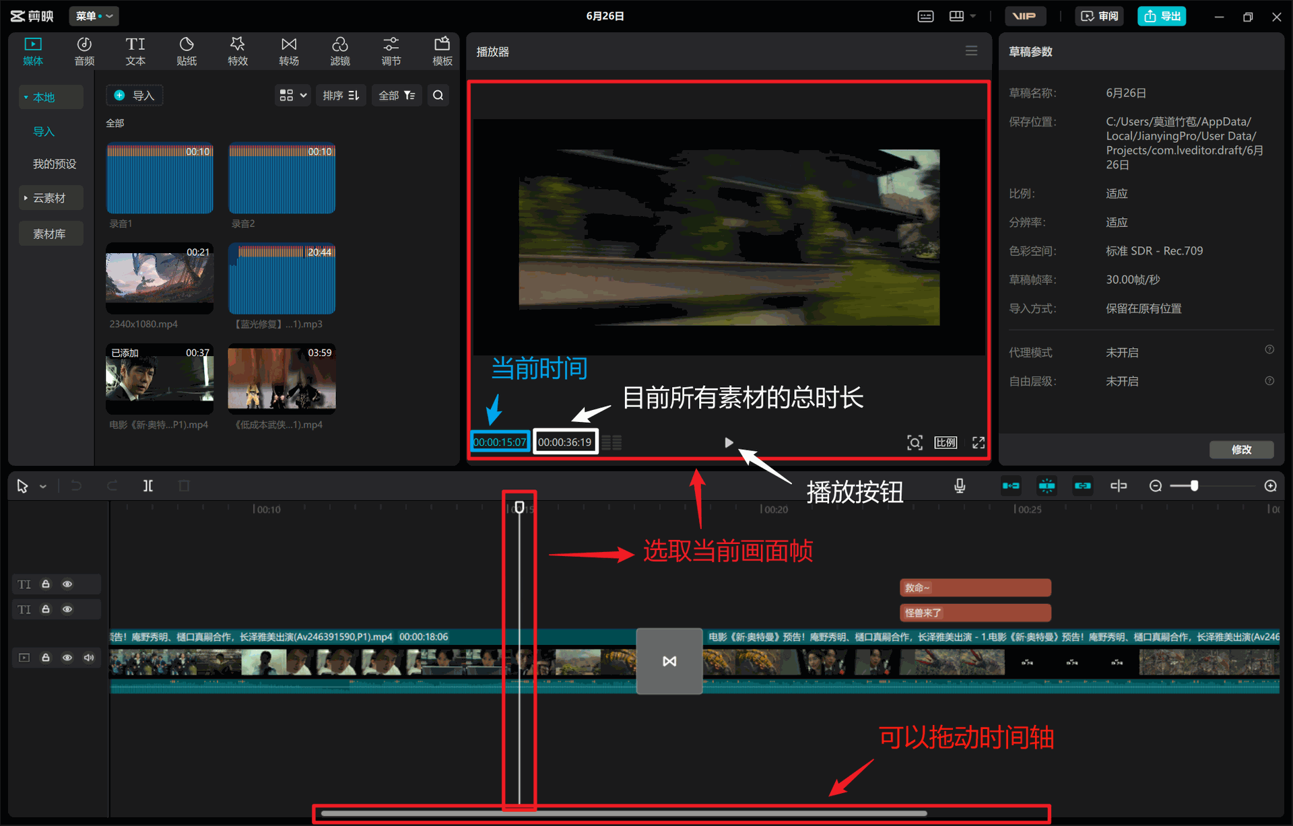Open the 文本 text tab
1293x826 pixels.
point(135,51)
